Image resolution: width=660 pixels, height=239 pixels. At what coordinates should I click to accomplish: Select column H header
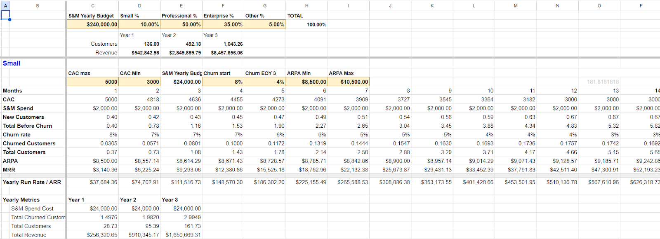tap(306, 6)
